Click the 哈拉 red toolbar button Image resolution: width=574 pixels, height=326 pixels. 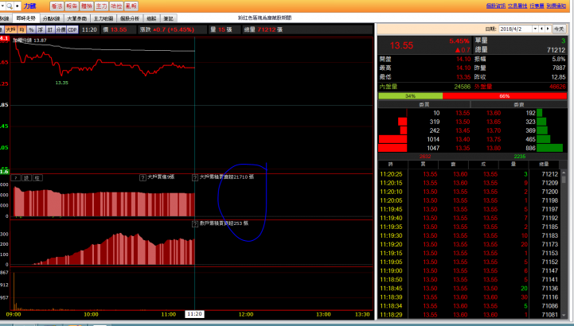coord(116,6)
